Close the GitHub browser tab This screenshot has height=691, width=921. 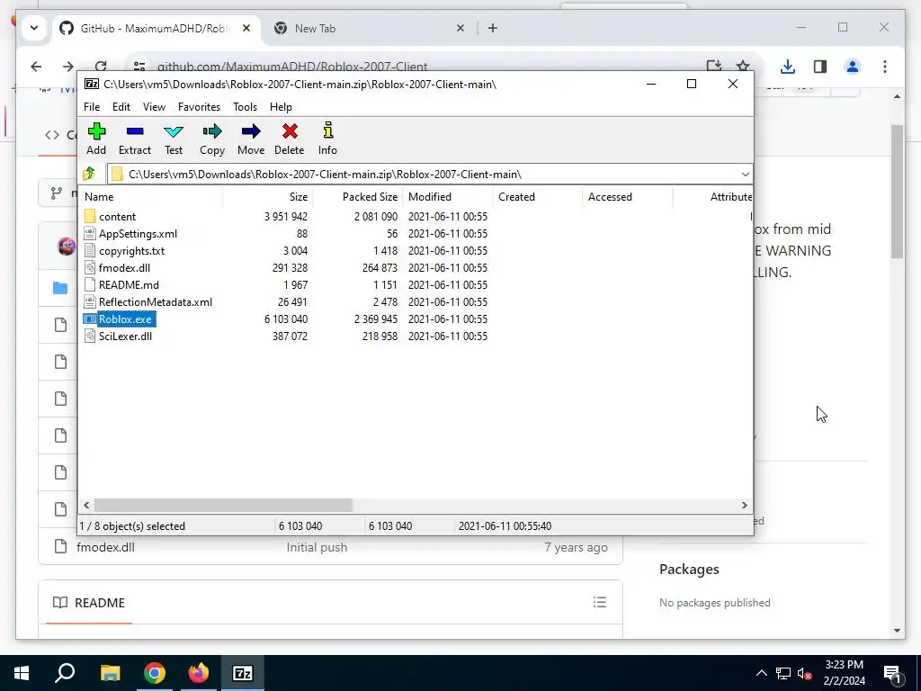[x=246, y=28]
